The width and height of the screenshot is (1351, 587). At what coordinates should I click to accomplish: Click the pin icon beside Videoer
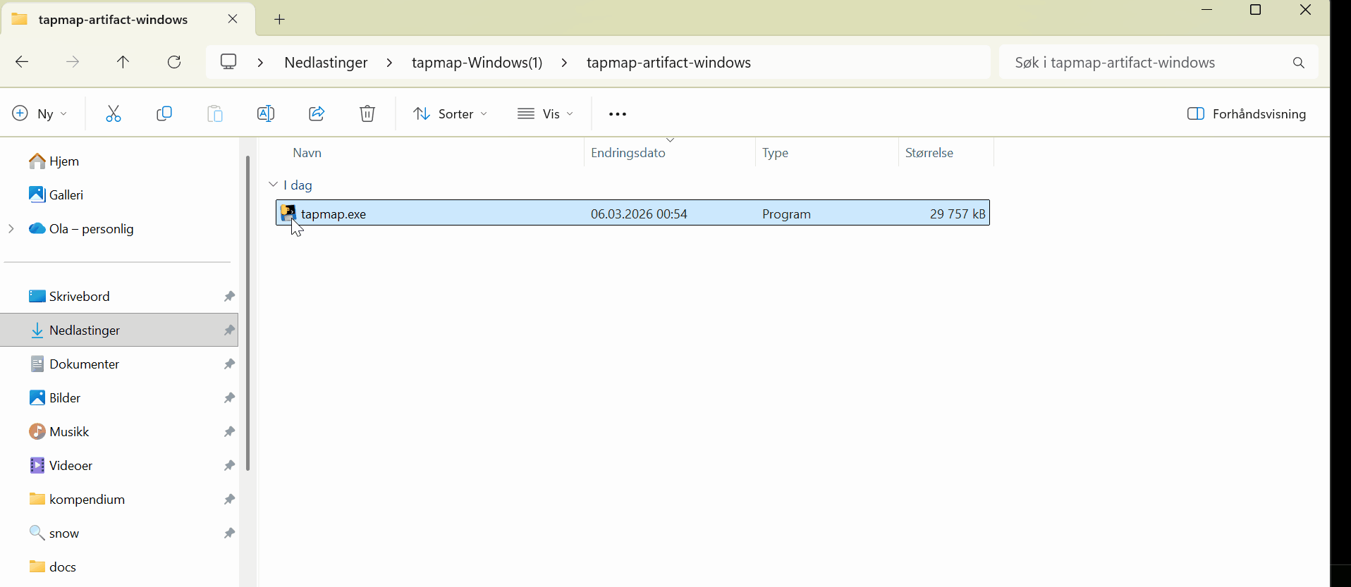click(229, 465)
